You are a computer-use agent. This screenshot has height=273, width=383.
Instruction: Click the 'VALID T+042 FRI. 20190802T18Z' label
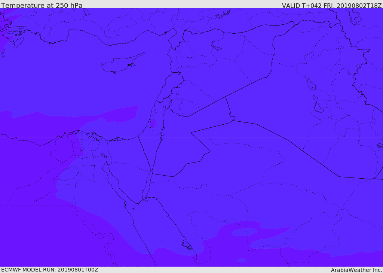pyautogui.click(x=332, y=5)
